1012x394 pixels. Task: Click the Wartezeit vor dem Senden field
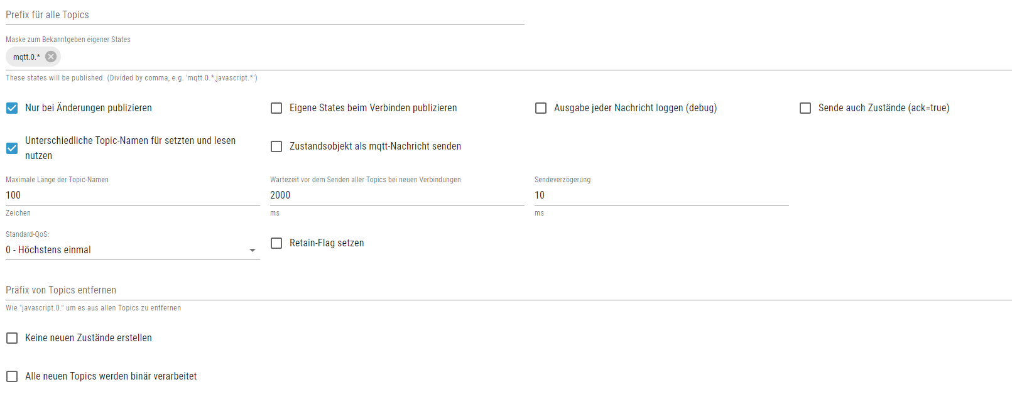point(397,195)
